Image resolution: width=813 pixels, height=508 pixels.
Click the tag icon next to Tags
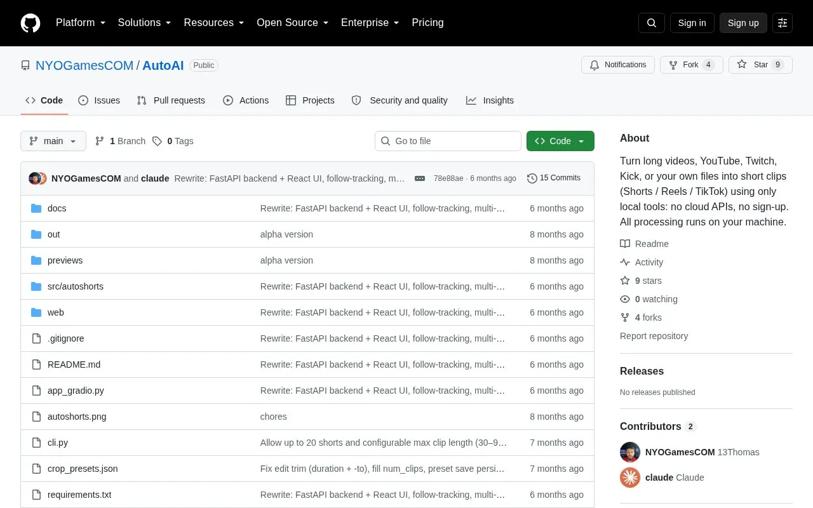(157, 141)
